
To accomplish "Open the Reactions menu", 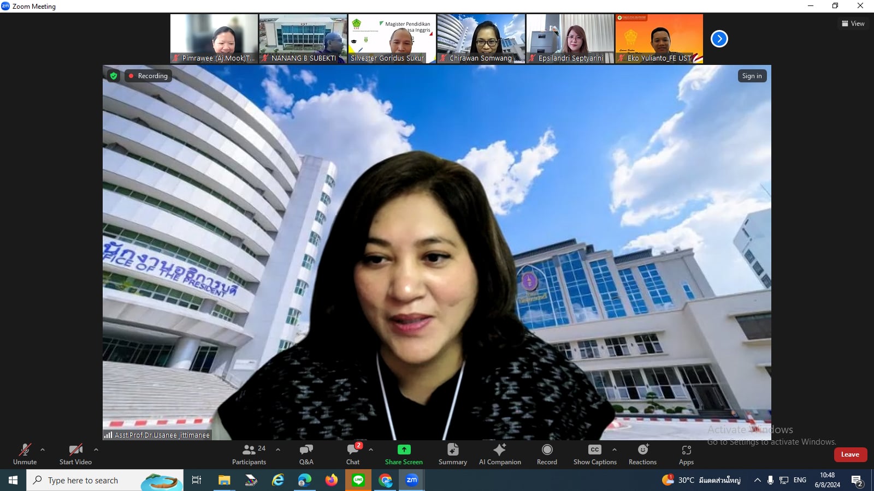I will (642, 454).
